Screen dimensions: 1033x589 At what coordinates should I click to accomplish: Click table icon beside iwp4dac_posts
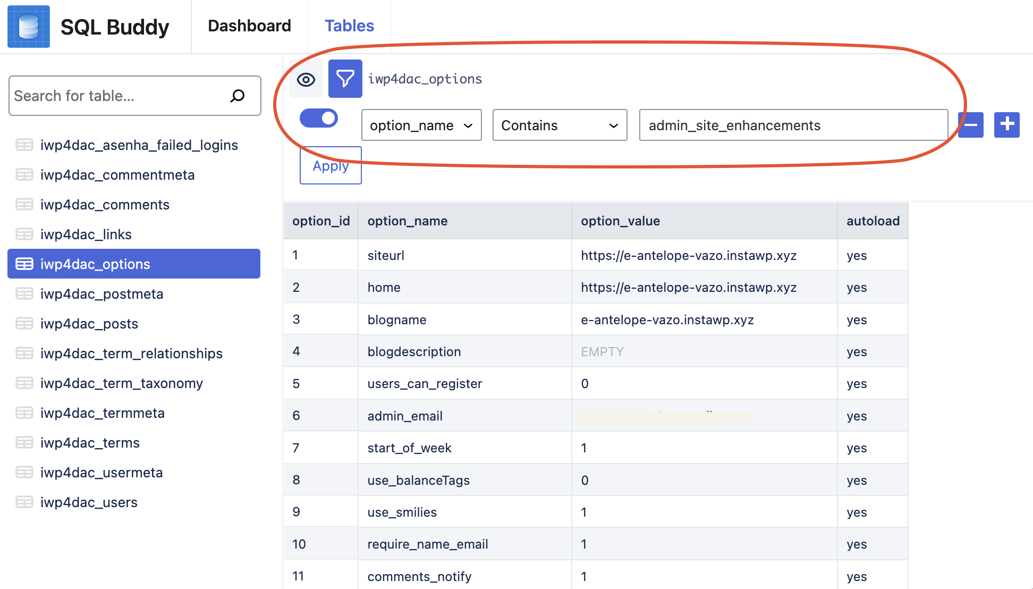point(24,323)
